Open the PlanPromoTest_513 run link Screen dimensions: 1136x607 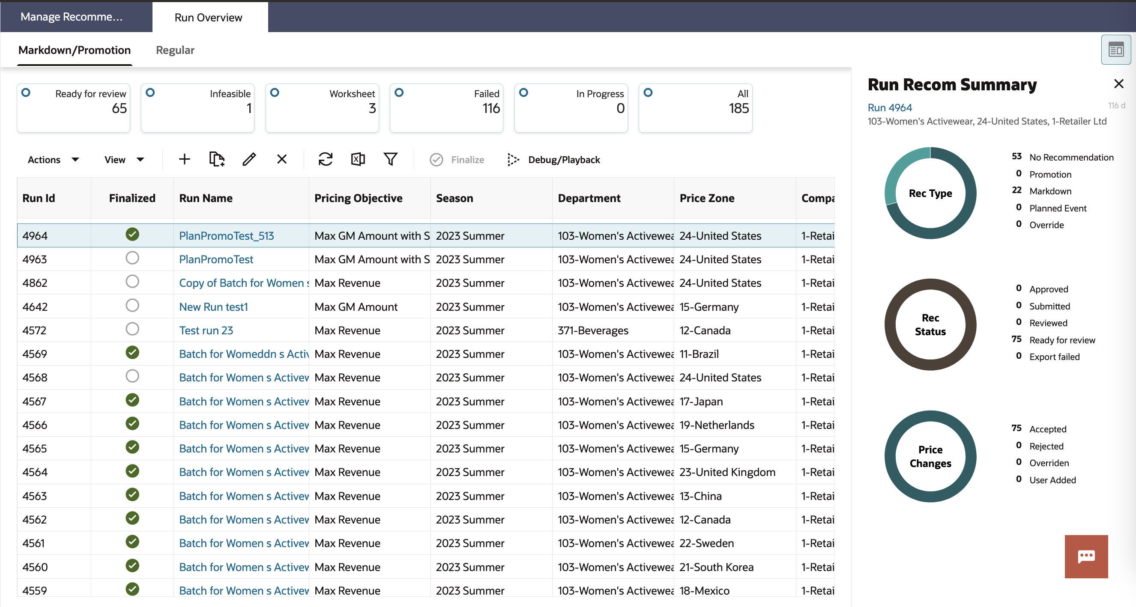[x=226, y=236]
